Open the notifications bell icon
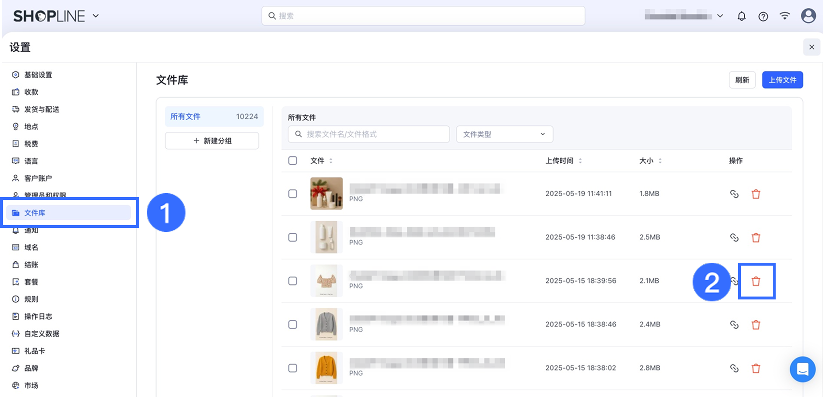823x397 pixels. pyautogui.click(x=741, y=16)
